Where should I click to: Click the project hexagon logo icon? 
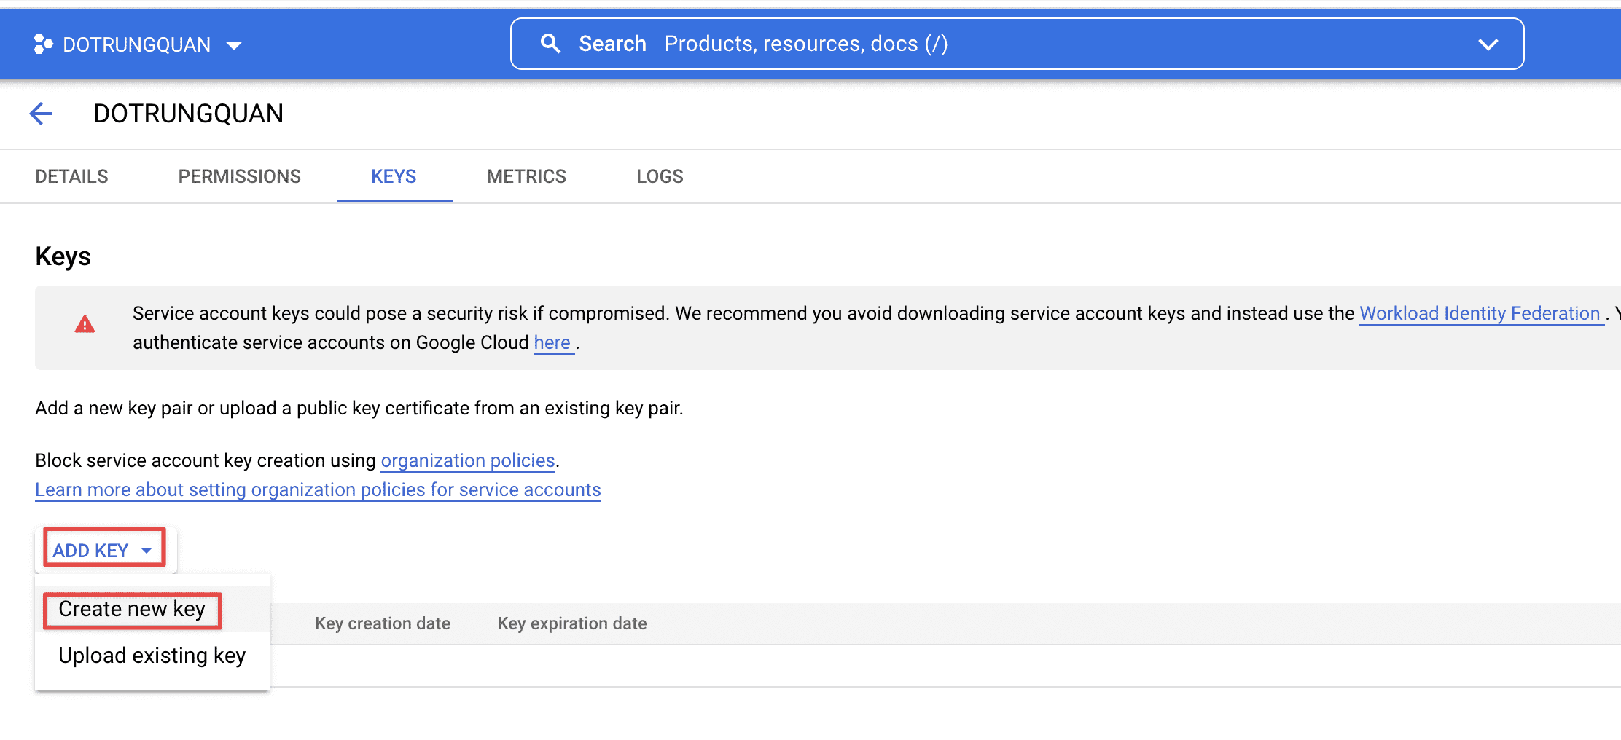[43, 44]
